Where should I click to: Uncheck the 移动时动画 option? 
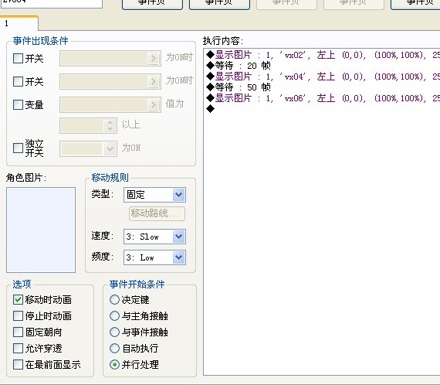(x=18, y=299)
